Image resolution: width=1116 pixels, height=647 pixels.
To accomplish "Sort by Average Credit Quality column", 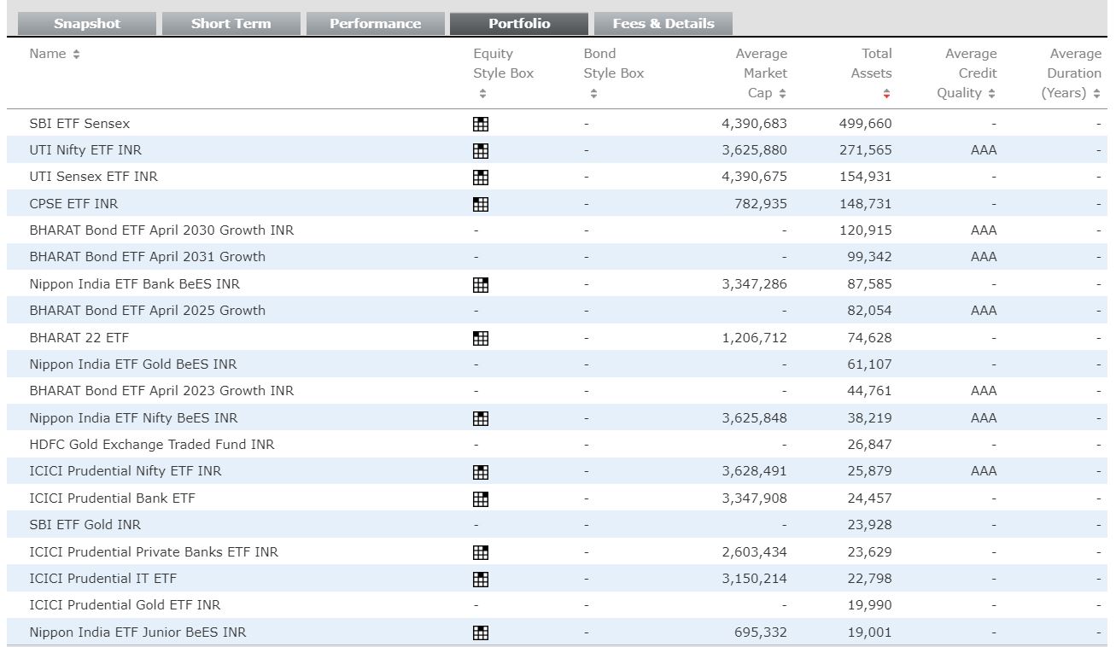I will pyautogui.click(x=991, y=94).
